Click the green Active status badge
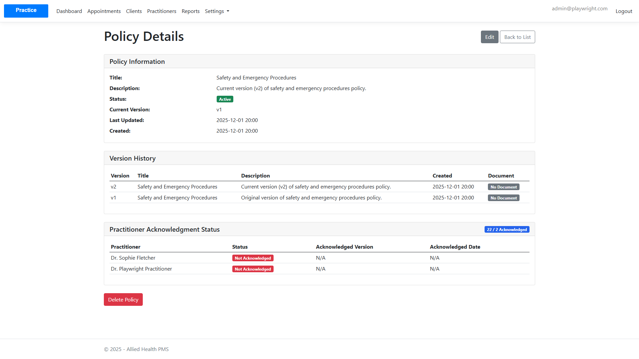This screenshot has width=639, height=359. coord(225,99)
